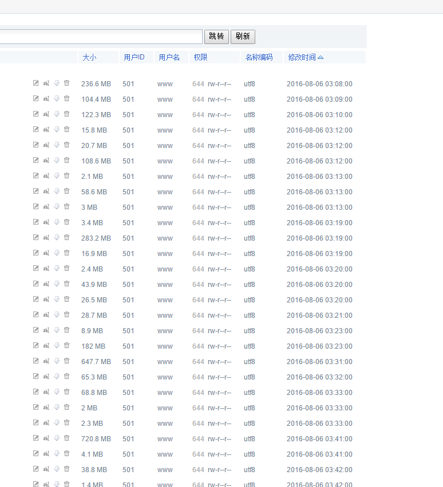Click the rename icon on the 720.8 MB row
The image size is (443, 487).
[x=46, y=438]
